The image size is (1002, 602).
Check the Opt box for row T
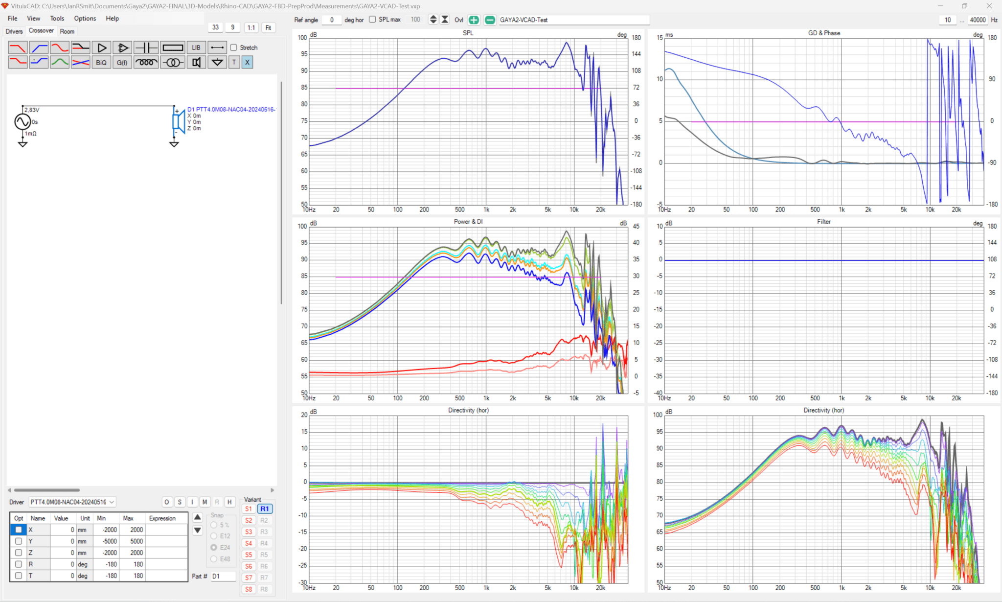click(19, 576)
